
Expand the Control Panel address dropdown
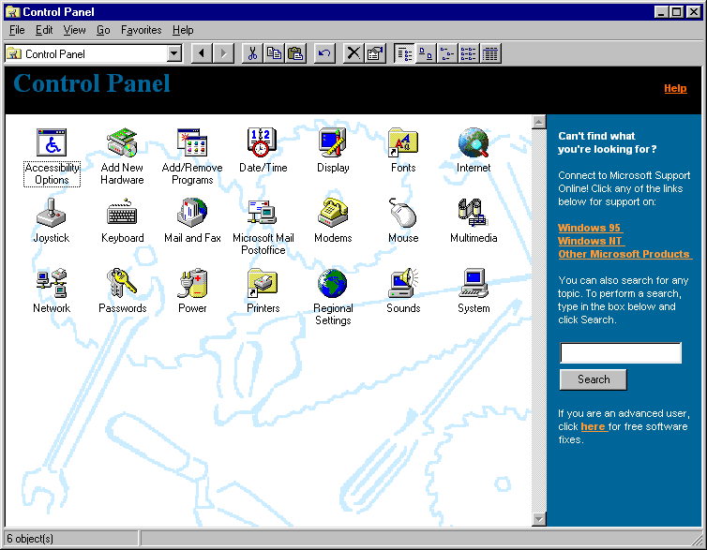pyautogui.click(x=174, y=53)
